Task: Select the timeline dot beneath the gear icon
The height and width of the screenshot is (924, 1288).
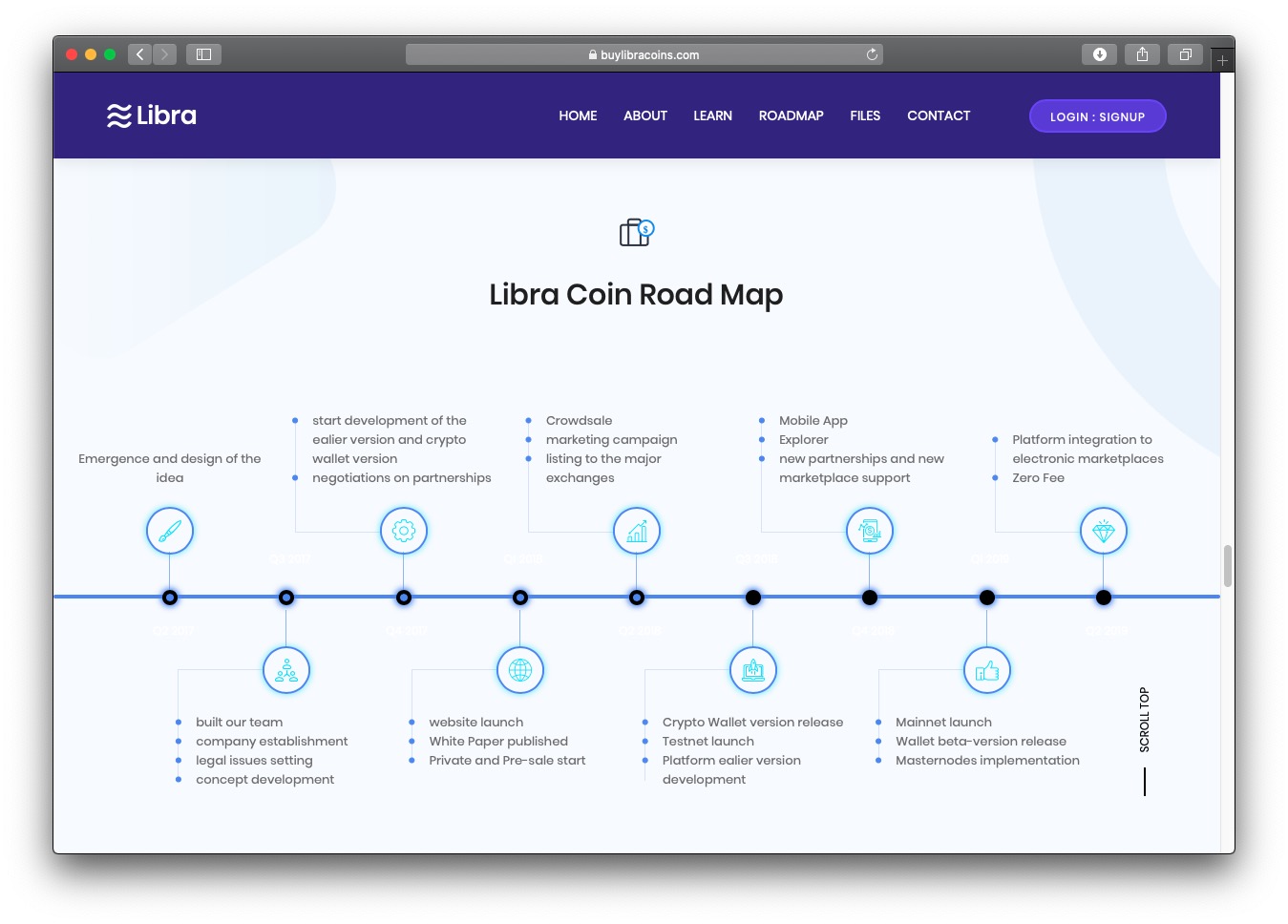Action: (404, 598)
